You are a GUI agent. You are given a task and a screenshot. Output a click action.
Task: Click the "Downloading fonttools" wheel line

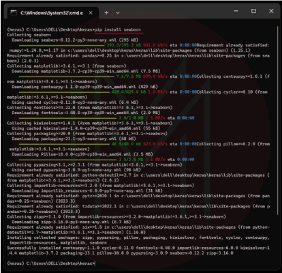86,113
